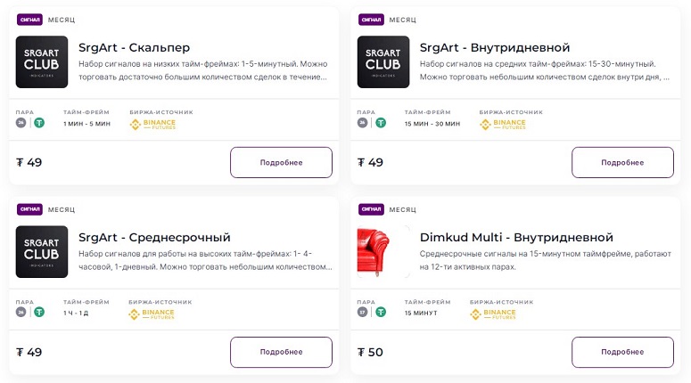Click the SrgArt Club thumbnail in the Среднесрочный card
The width and height of the screenshot is (691, 383).
tap(42, 251)
